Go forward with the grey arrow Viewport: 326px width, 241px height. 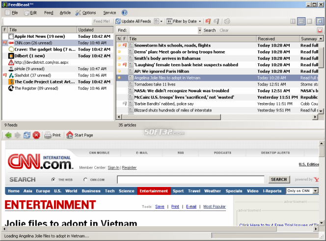click(18, 135)
